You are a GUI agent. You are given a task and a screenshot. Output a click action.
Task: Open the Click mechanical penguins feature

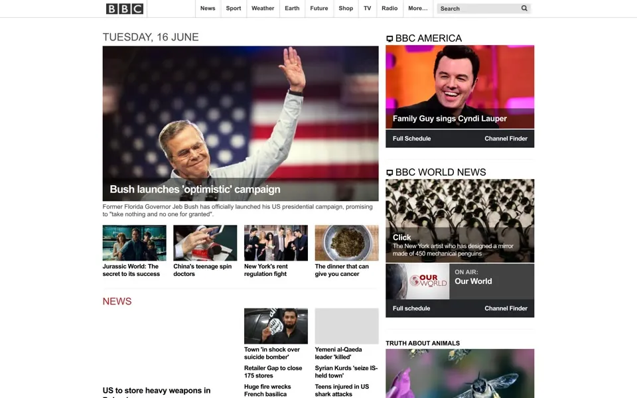[460, 221]
